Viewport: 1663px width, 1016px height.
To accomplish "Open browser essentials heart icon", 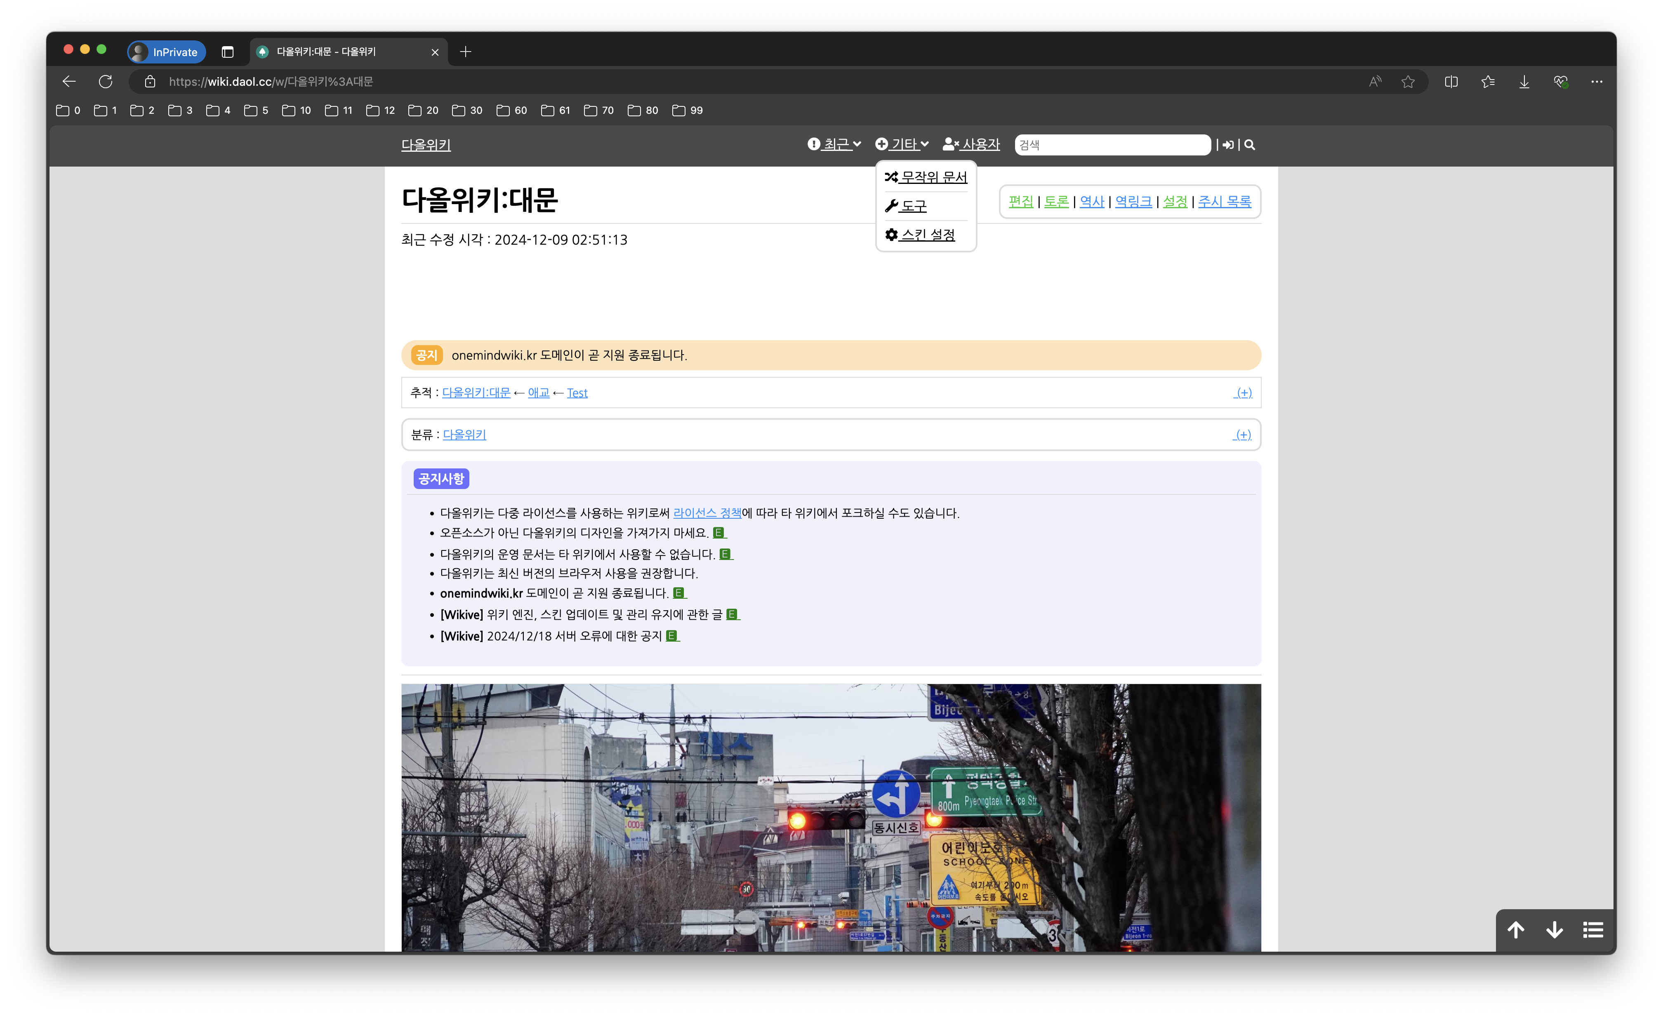I will pos(1560,82).
